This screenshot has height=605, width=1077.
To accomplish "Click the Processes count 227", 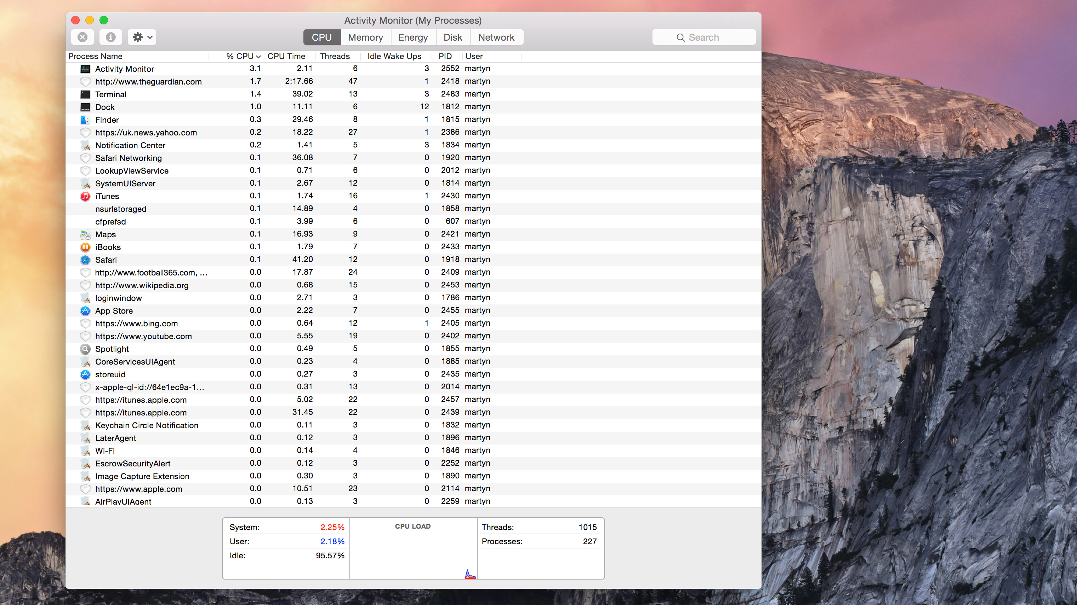I will point(589,542).
